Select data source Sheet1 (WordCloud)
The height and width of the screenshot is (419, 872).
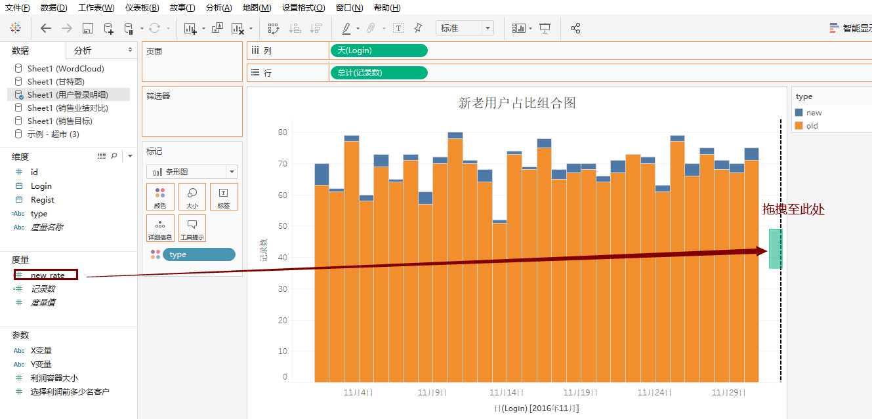pos(66,68)
